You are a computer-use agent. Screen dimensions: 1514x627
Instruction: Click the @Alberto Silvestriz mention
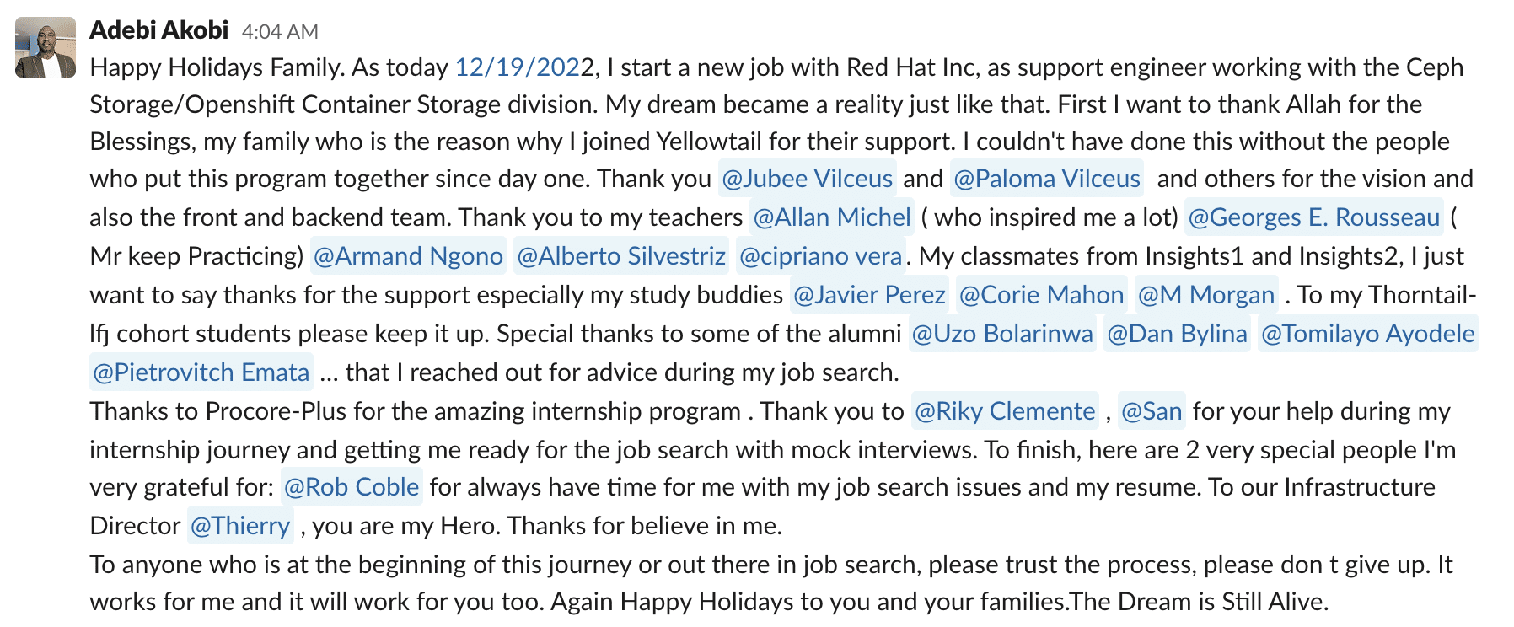pyautogui.click(x=621, y=256)
